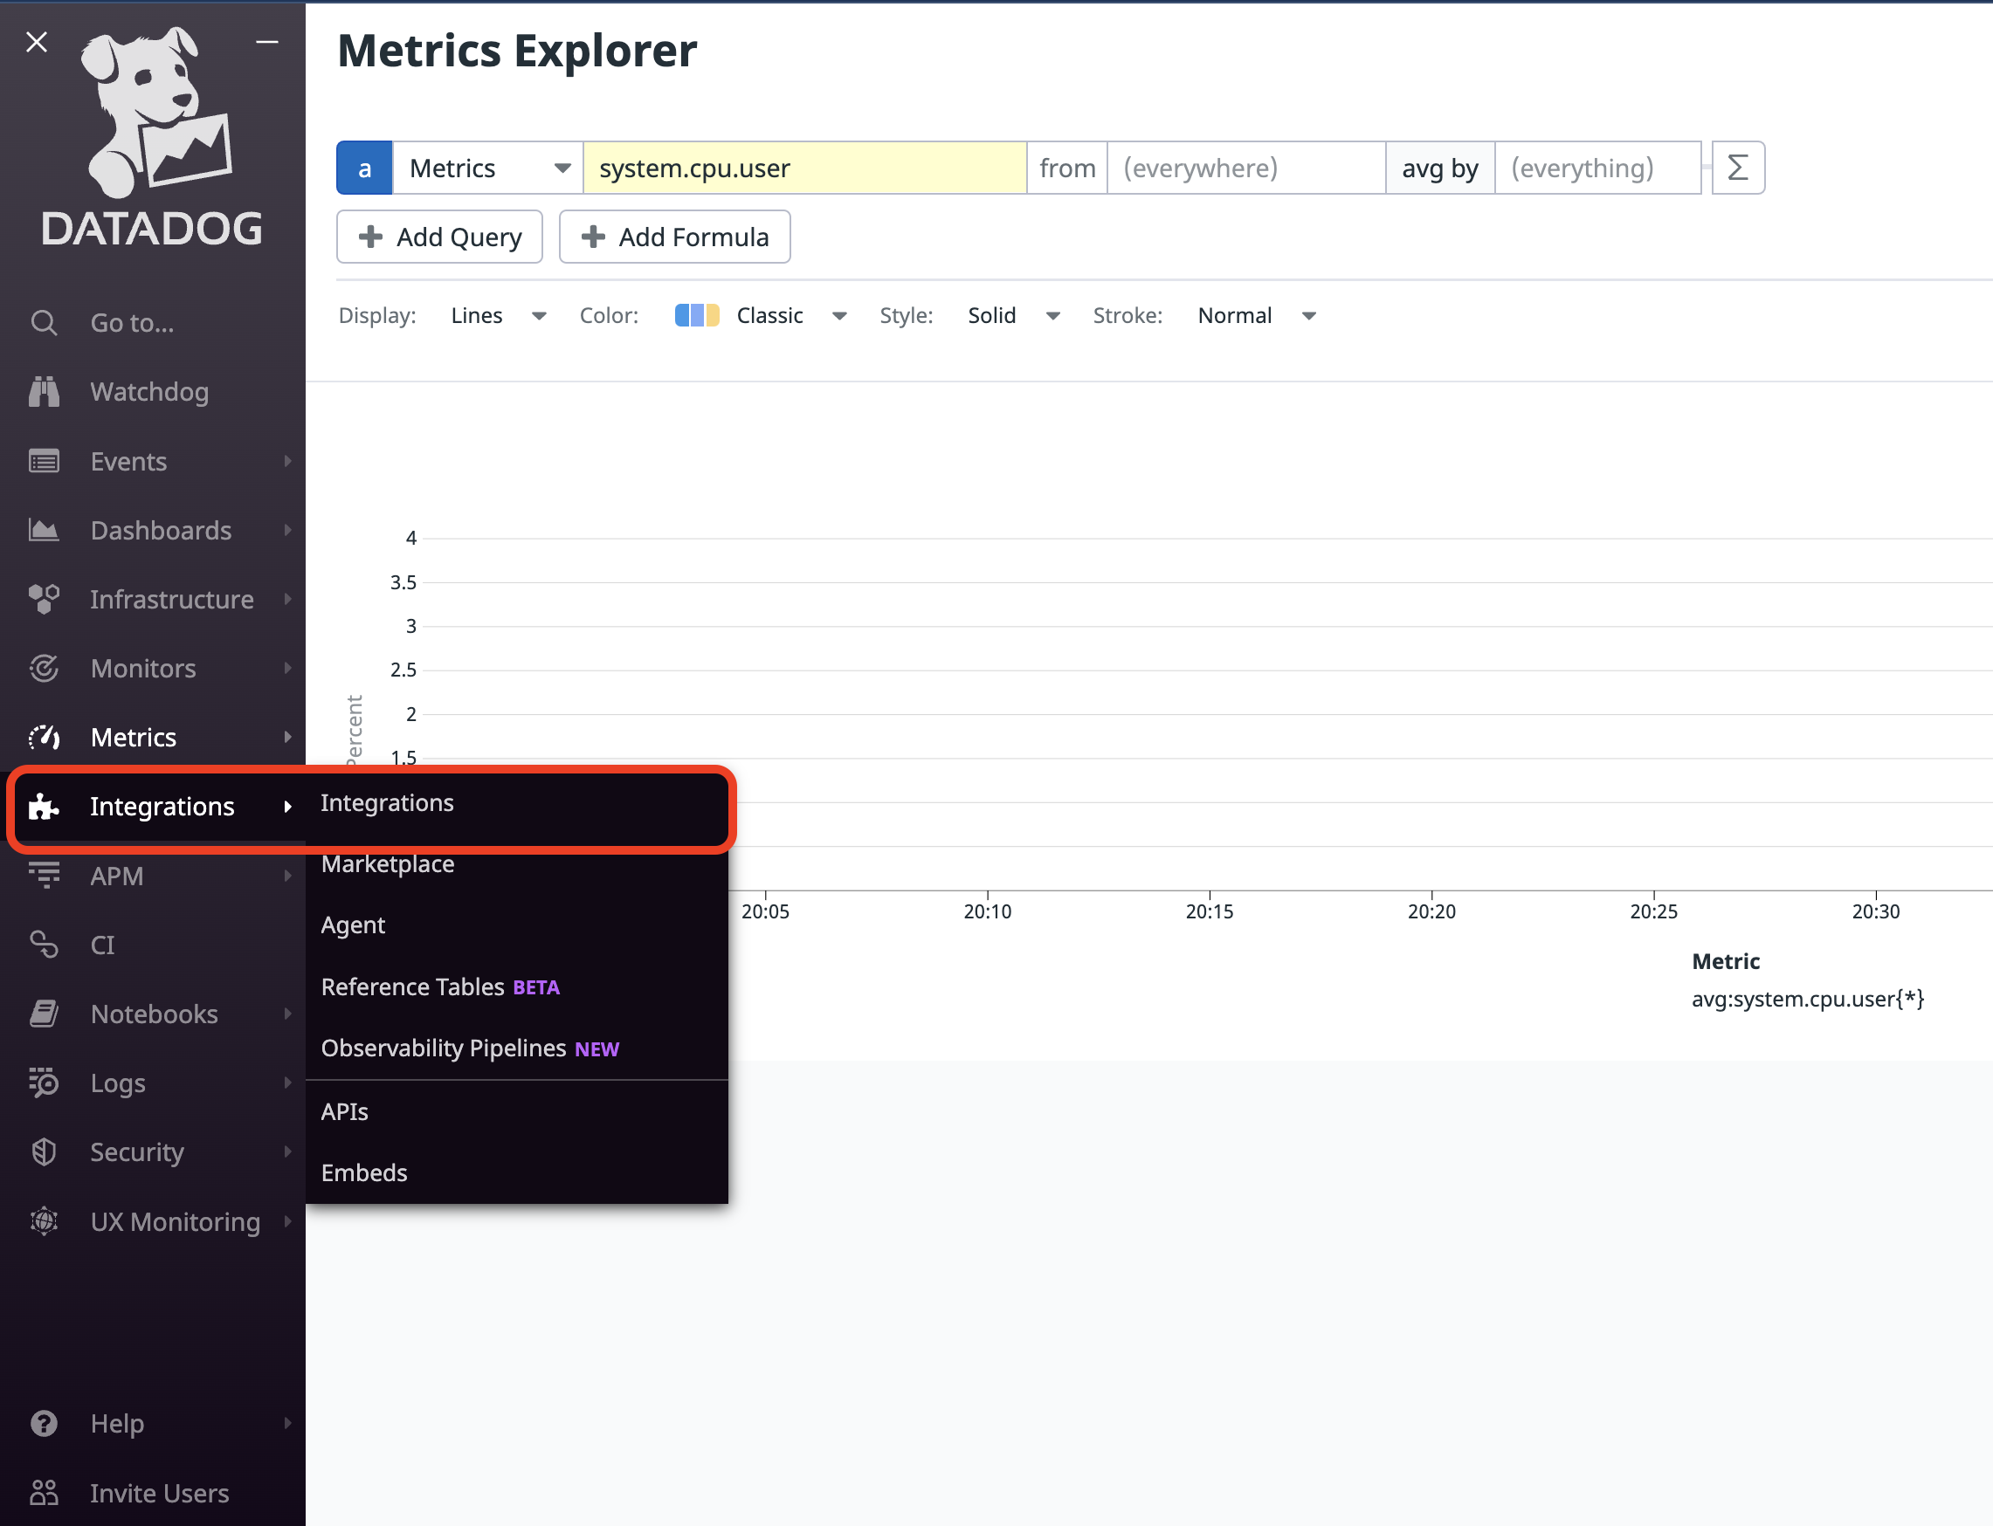The width and height of the screenshot is (1993, 1526).
Task: Expand the Notebooks submenu arrow
Action: coord(288,1014)
